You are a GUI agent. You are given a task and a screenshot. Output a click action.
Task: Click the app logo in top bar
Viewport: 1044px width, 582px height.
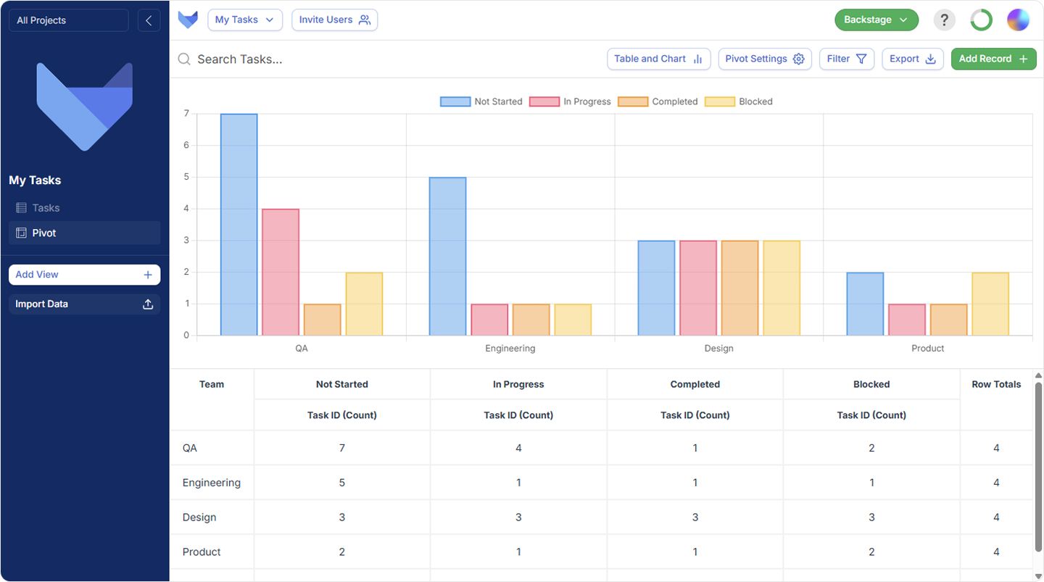188,20
